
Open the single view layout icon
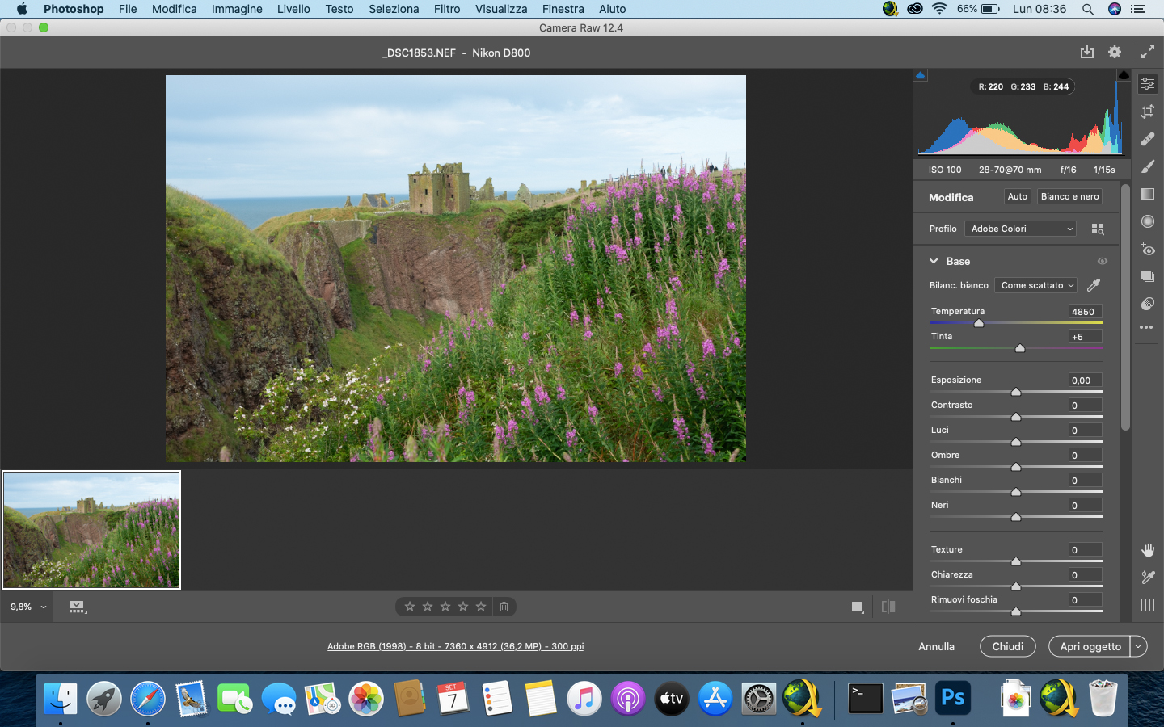[858, 607]
